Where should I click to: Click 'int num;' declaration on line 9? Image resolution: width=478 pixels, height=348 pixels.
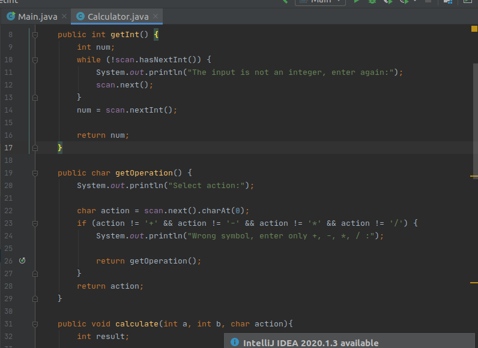(95, 47)
